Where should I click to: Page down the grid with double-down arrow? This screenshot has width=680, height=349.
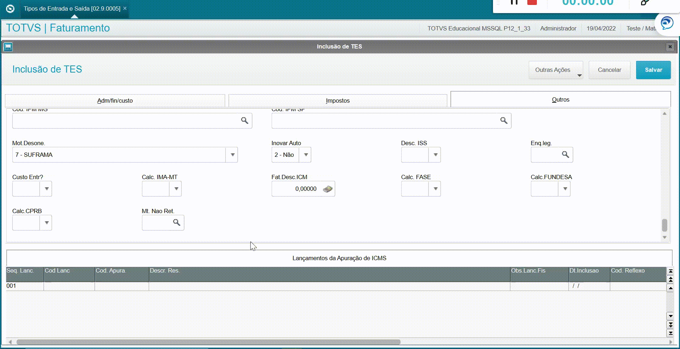pos(670,324)
